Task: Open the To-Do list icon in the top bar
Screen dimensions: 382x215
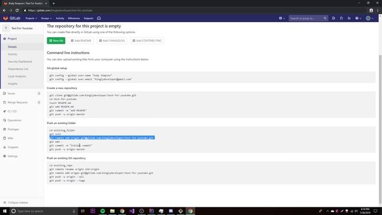Action: 349,19
